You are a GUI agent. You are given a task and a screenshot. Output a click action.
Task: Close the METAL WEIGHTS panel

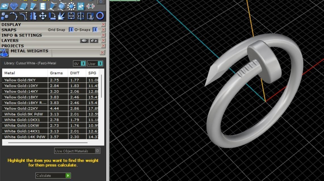point(102,52)
